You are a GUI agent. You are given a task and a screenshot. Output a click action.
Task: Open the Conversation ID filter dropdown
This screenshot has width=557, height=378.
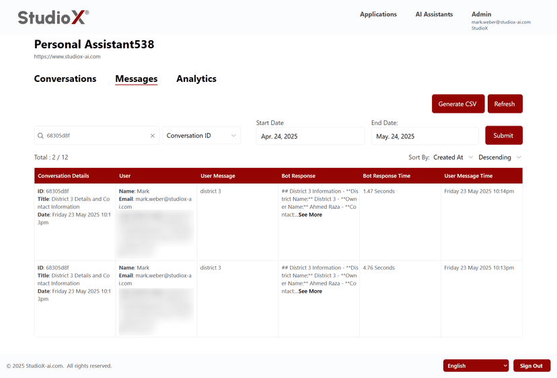(x=201, y=136)
